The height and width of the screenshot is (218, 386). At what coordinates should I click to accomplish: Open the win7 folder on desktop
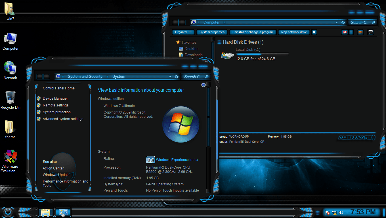(10, 12)
